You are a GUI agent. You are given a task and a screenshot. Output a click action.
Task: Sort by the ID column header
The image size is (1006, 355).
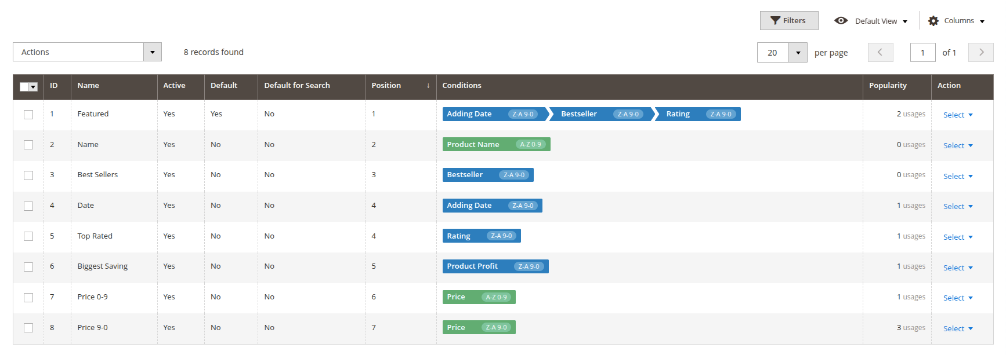point(57,86)
